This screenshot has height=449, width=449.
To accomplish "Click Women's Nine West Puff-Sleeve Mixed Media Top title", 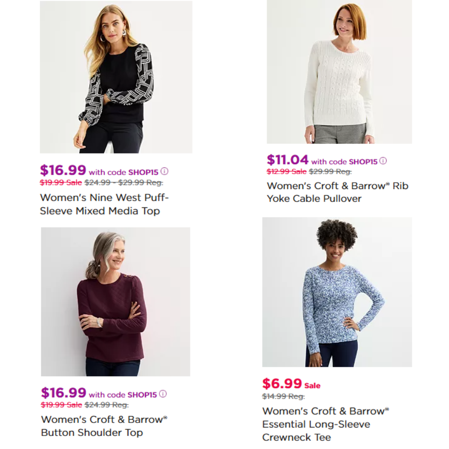I will point(105,204).
